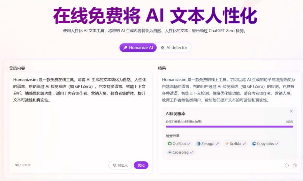303x181 pixels.
Task: Click the 优化 optimize button
Action: point(141,165)
